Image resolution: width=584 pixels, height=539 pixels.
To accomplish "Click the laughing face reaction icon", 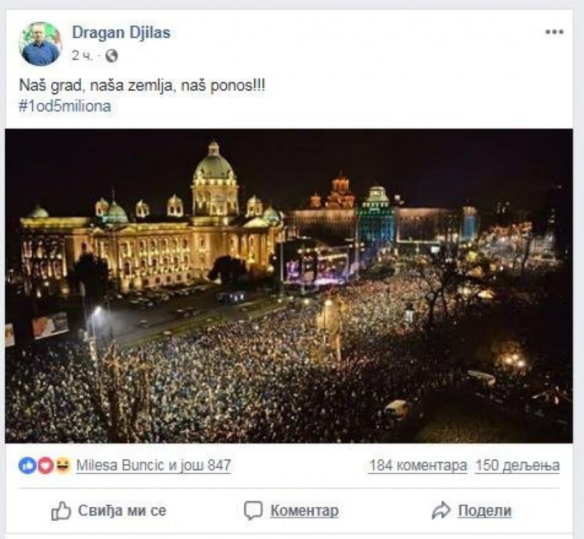I will coord(62,465).
